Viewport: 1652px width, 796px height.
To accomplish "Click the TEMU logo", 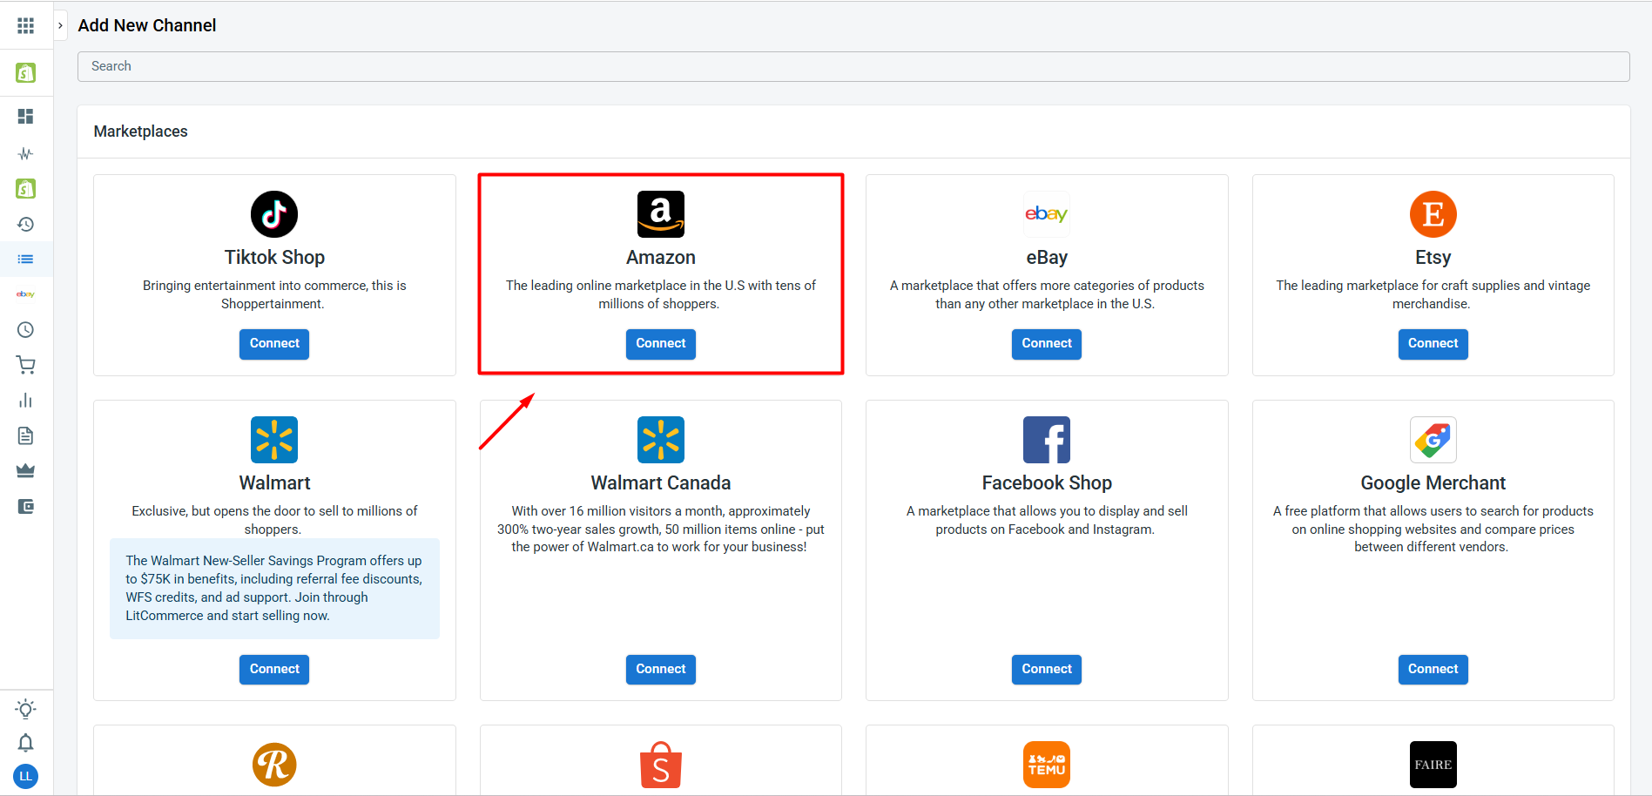I will [x=1047, y=765].
